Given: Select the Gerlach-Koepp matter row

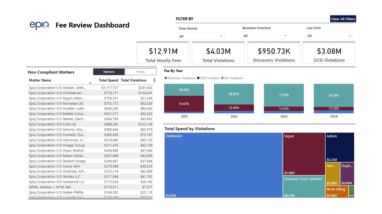Looking at the screenshot, I should click(x=90, y=161).
